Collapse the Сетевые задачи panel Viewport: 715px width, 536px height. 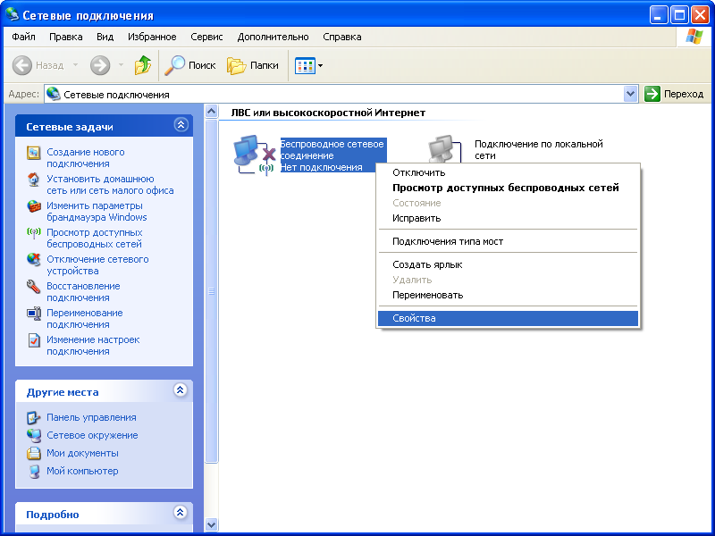pos(181,124)
